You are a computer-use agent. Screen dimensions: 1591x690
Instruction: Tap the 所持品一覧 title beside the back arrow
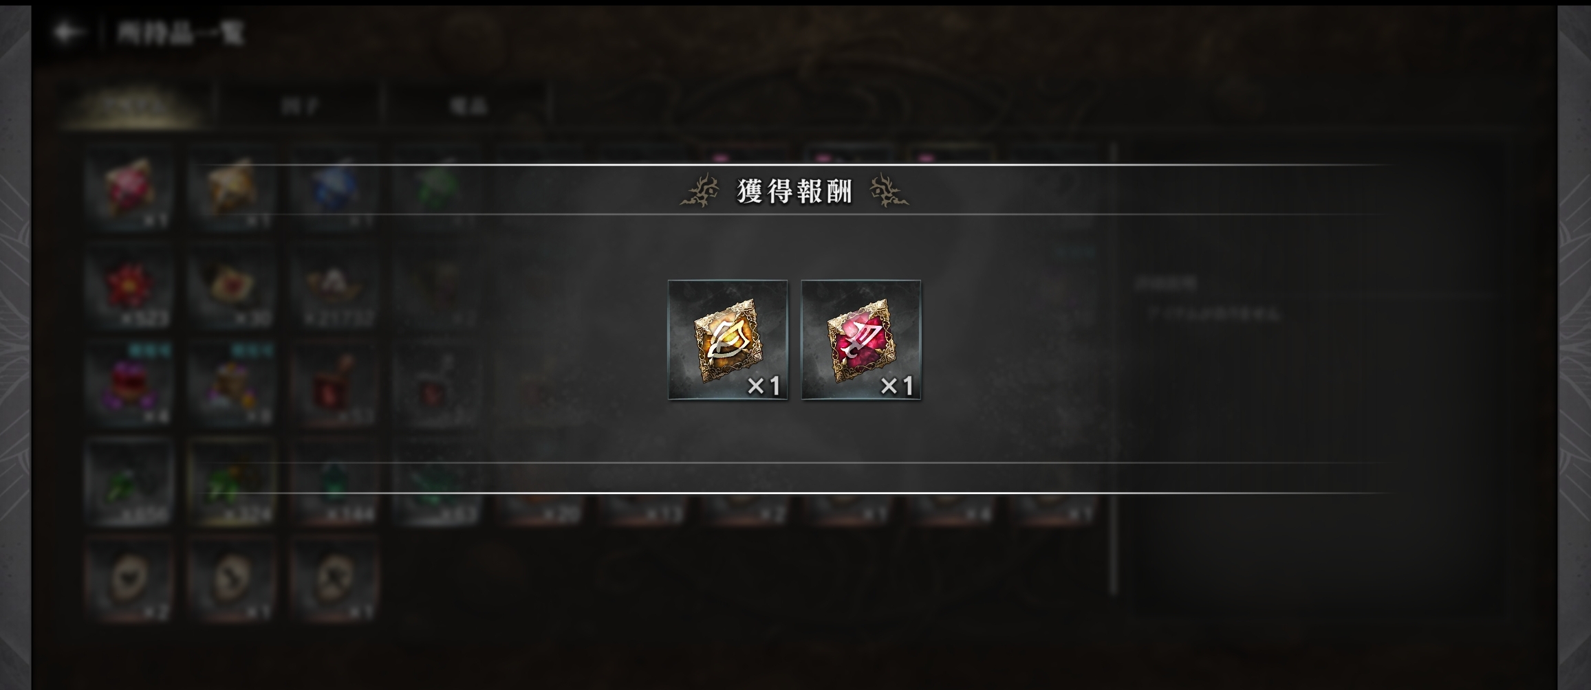(180, 32)
